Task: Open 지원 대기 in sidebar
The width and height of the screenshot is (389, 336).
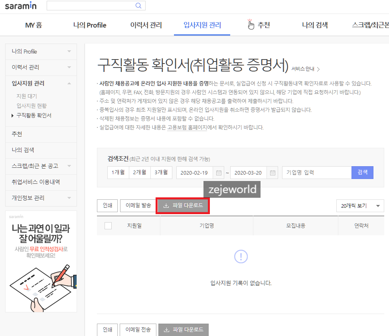Action: pyautogui.click(x=27, y=96)
